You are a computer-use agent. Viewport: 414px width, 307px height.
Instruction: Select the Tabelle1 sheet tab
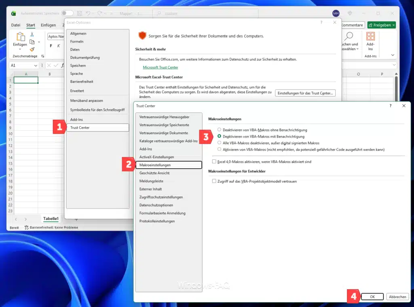(x=51, y=218)
